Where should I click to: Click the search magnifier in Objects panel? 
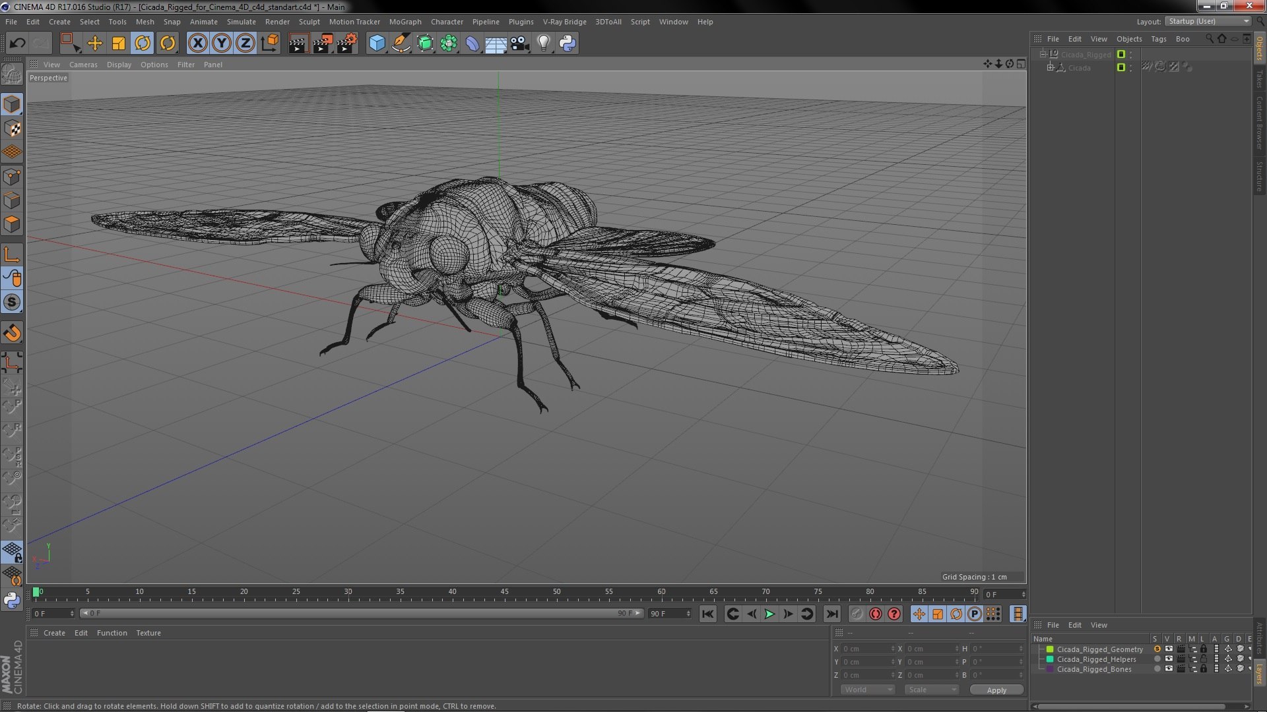[1209, 39]
